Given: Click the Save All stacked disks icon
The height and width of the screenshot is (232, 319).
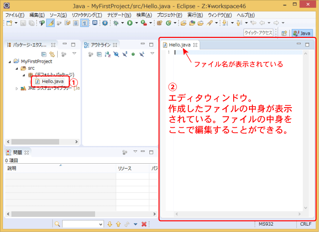Looking at the screenshot, I should 32,23.
